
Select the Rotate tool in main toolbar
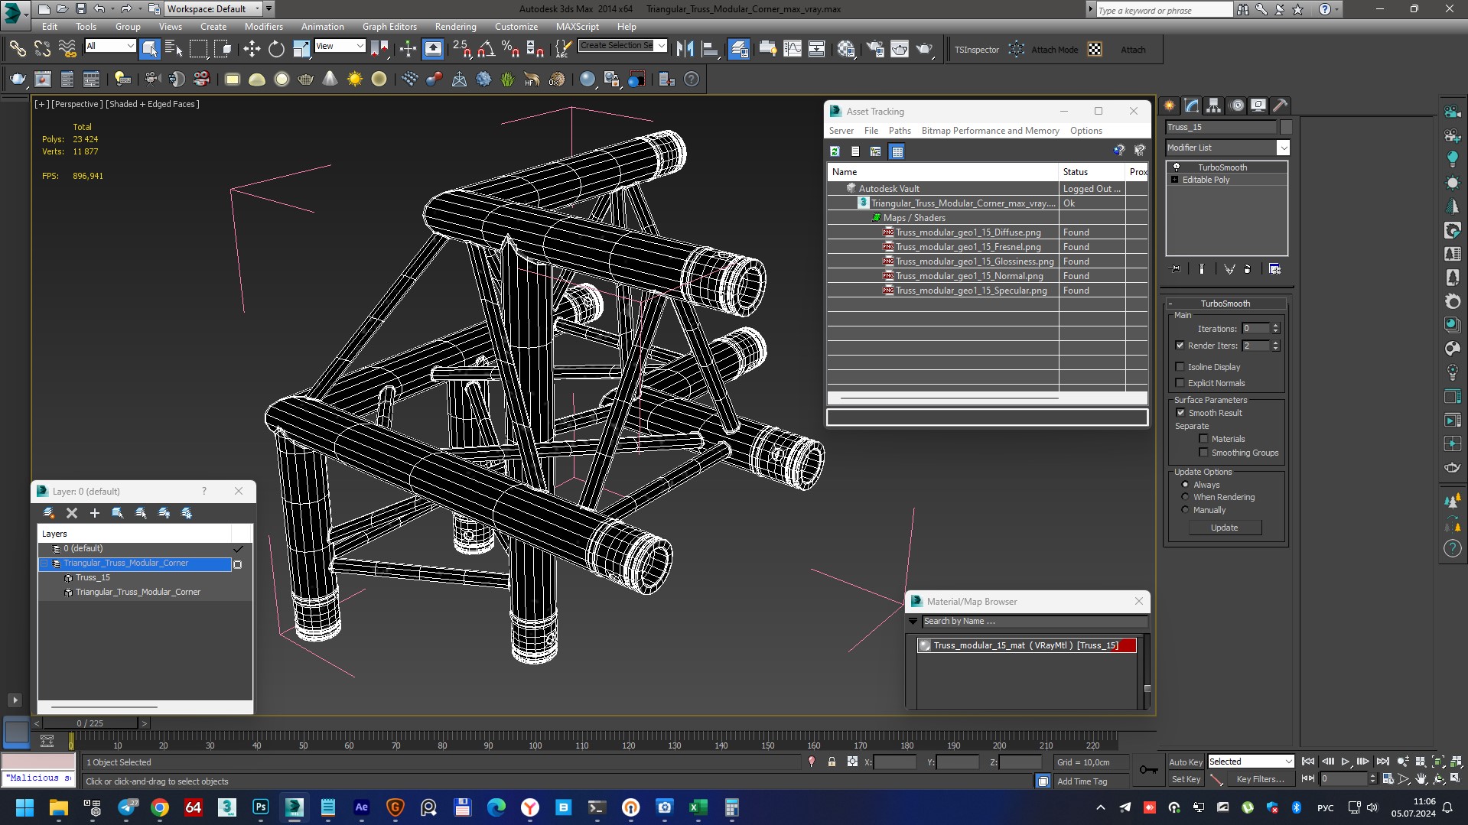click(x=276, y=50)
